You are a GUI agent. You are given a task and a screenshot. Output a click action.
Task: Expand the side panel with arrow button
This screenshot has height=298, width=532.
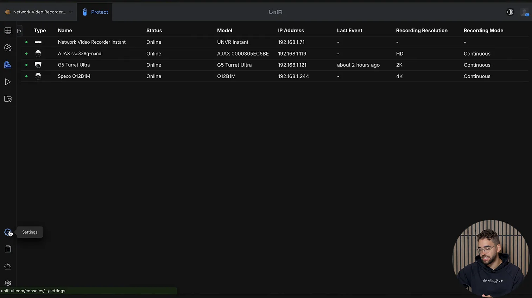pos(19,31)
